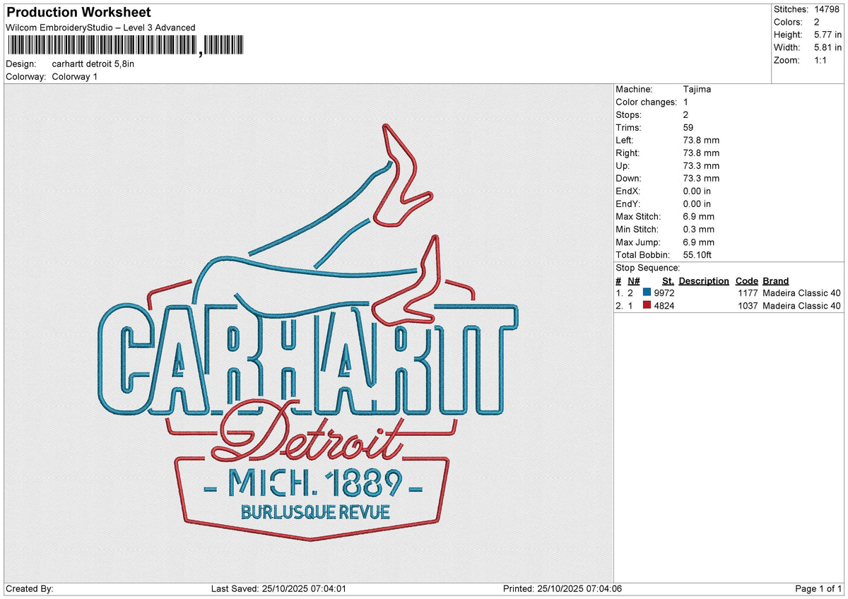Image resolution: width=848 pixels, height=599 pixels.
Task: Click 'Wilcom EmbroideryStudio – Level 3 Advanced' text
Action: click(x=100, y=28)
